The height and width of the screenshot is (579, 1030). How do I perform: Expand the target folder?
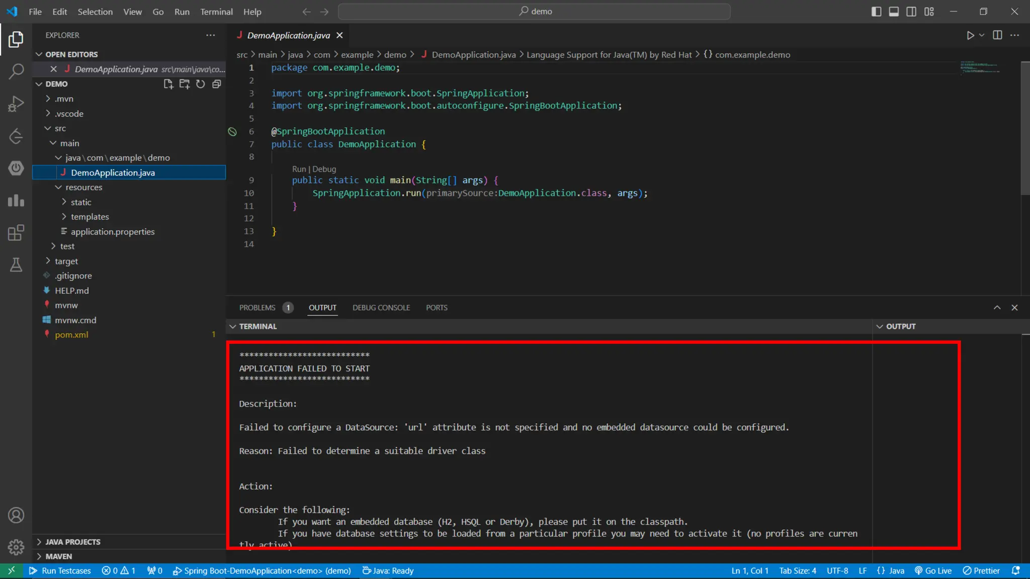(x=66, y=261)
